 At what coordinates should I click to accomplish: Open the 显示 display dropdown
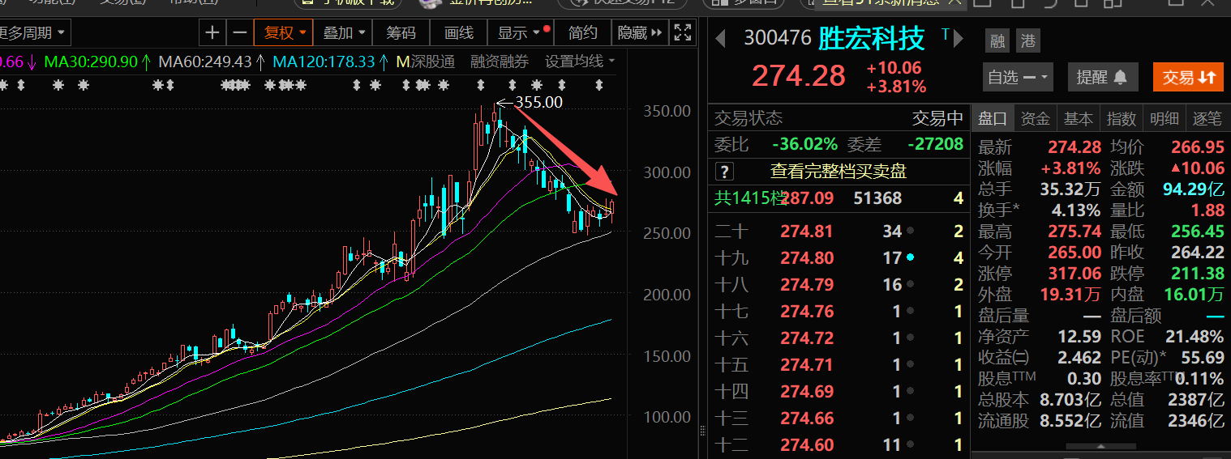(x=519, y=33)
